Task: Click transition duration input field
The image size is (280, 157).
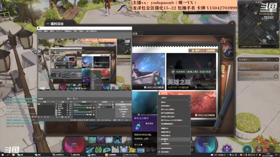Action: click(x=107, y=107)
